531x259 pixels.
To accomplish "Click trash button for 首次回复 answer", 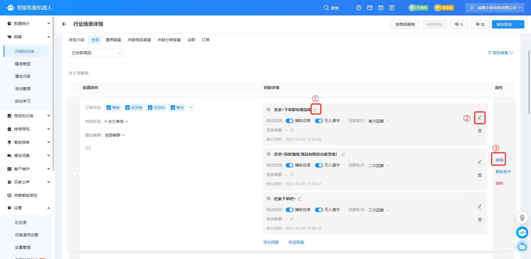I will point(480,131).
